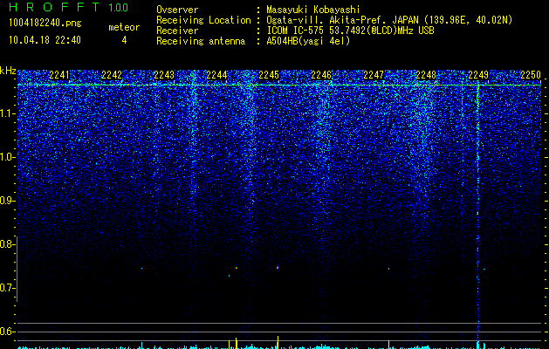
Task: Click the 2247 time marker
Action: (x=374, y=74)
